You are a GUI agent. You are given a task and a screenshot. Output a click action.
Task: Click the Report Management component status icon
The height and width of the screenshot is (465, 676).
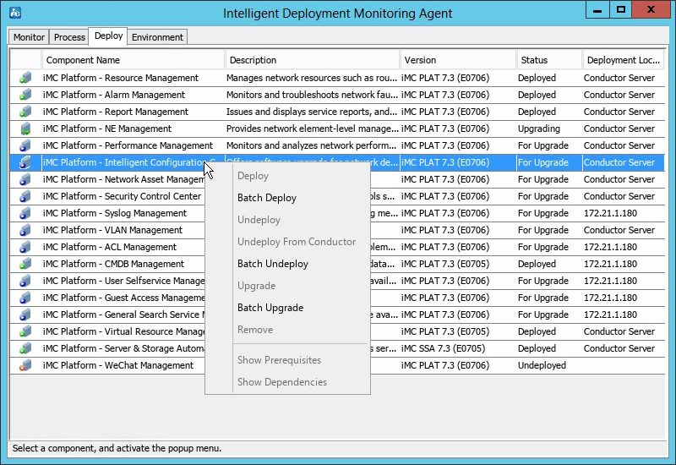pos(25,112)
